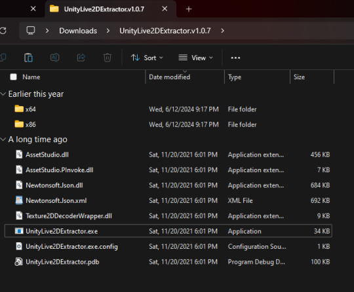Click the Newtonsoft.Json.dll file icon
Screen dimensions: 354x292
(19, 185)
